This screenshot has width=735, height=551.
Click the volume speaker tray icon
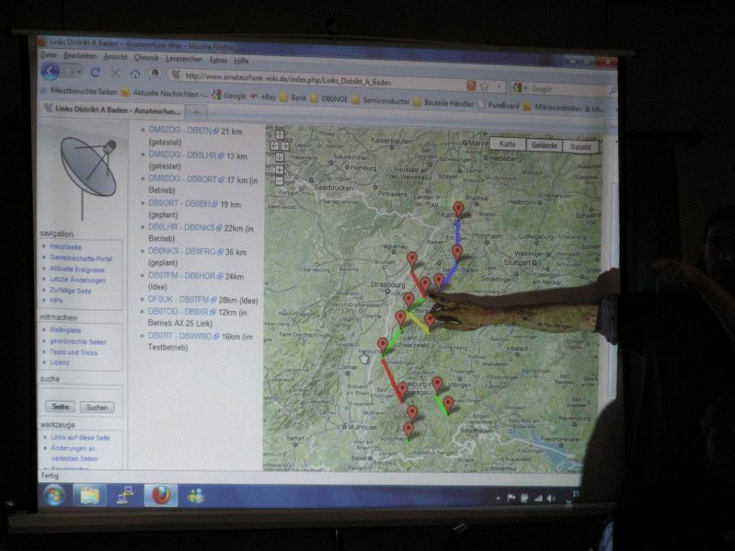(551, 498)
